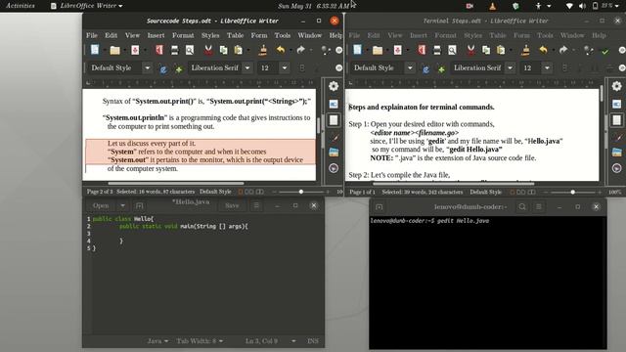Open sidebar settings gear in Sourcecode Steps window

tap(334, 86)
